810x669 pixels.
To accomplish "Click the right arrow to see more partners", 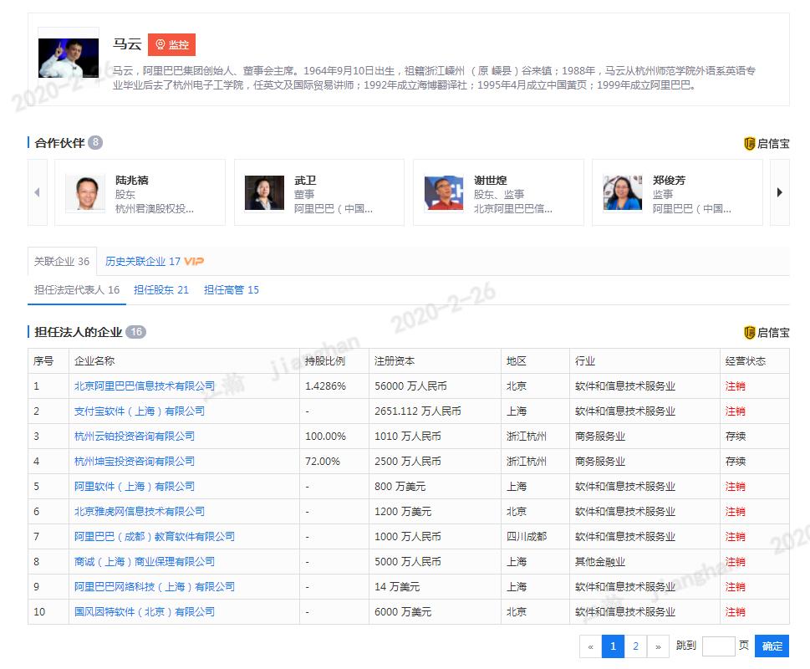I will pyautogui.click(x=777, y=192).
